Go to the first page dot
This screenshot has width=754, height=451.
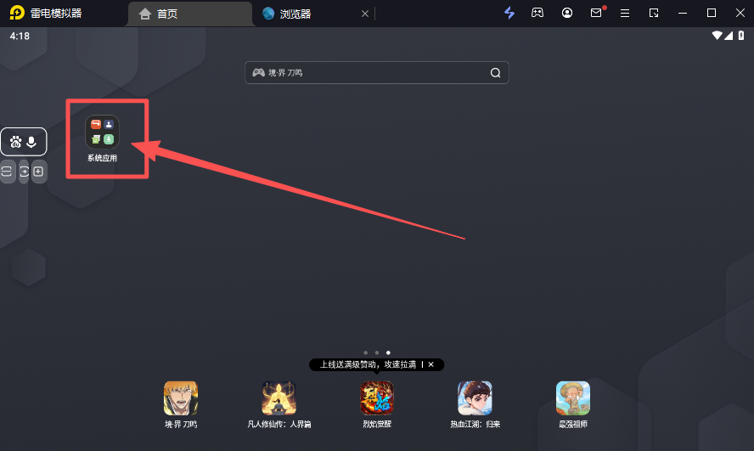[x=365, y=353]
